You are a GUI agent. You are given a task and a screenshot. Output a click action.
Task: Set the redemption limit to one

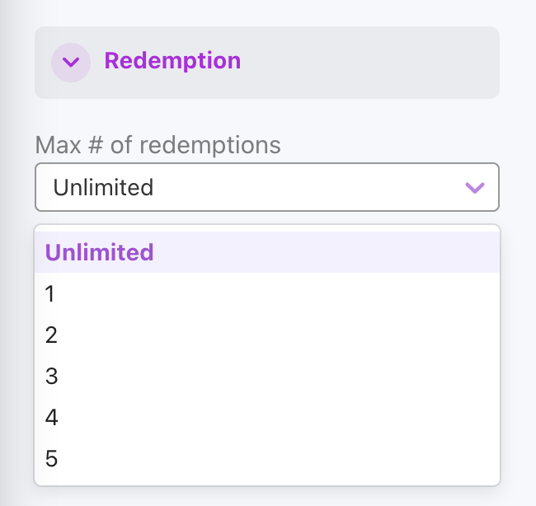click(x=267, y=293)
